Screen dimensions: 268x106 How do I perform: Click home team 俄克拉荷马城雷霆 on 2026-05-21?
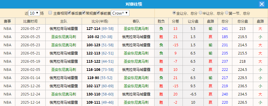pyautogui.click(x=64, y=53)
